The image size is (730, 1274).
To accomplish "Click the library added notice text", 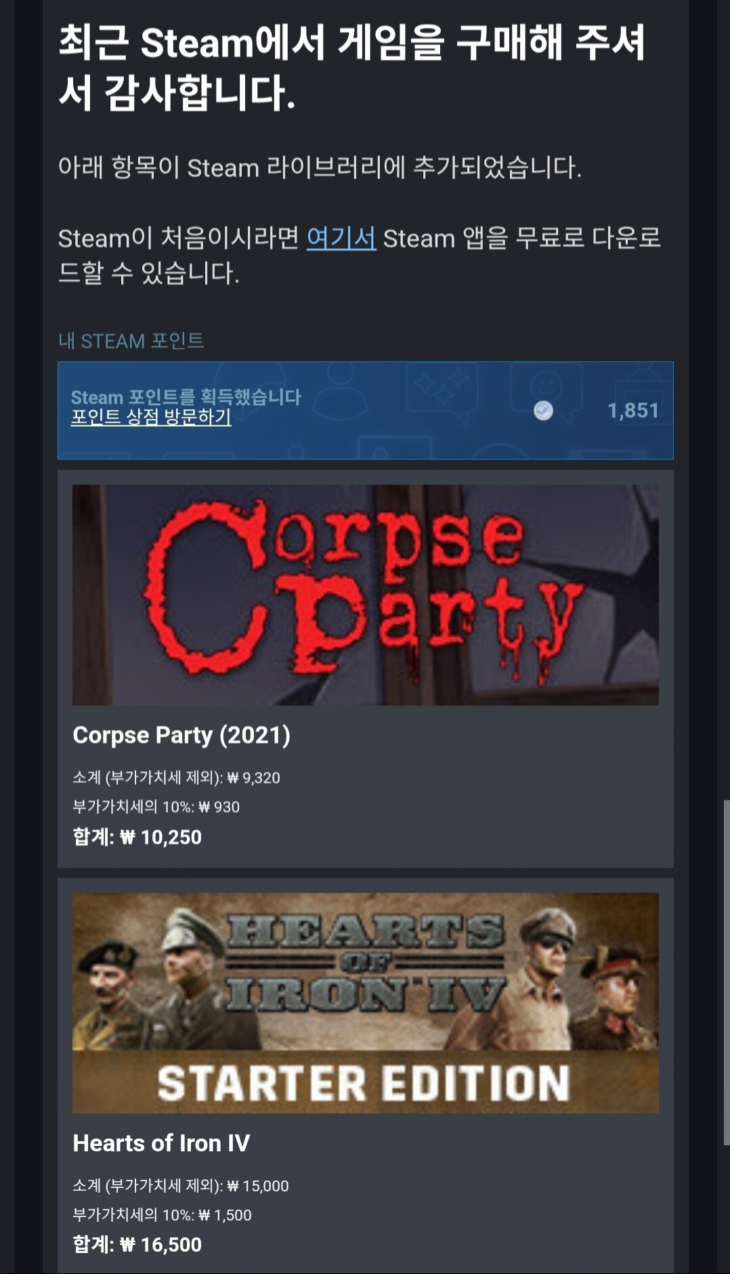I will (x=320, y=167).
